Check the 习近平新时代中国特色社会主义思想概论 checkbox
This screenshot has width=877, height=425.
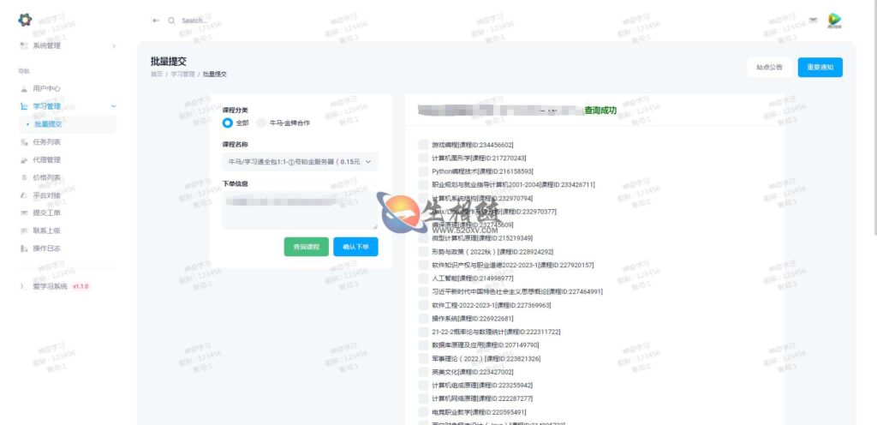click(423, 291)
